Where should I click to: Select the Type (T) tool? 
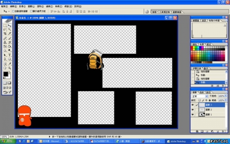click(x=10, y=55)
